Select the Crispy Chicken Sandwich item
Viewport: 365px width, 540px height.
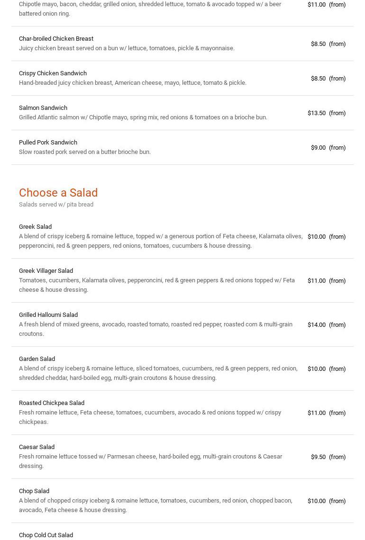pyautogui.click(x=53, y=73)
